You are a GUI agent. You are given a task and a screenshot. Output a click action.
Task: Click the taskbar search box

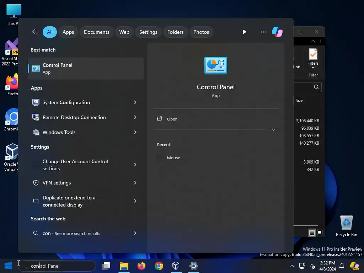pyautogui.click(x=57, y=266)
